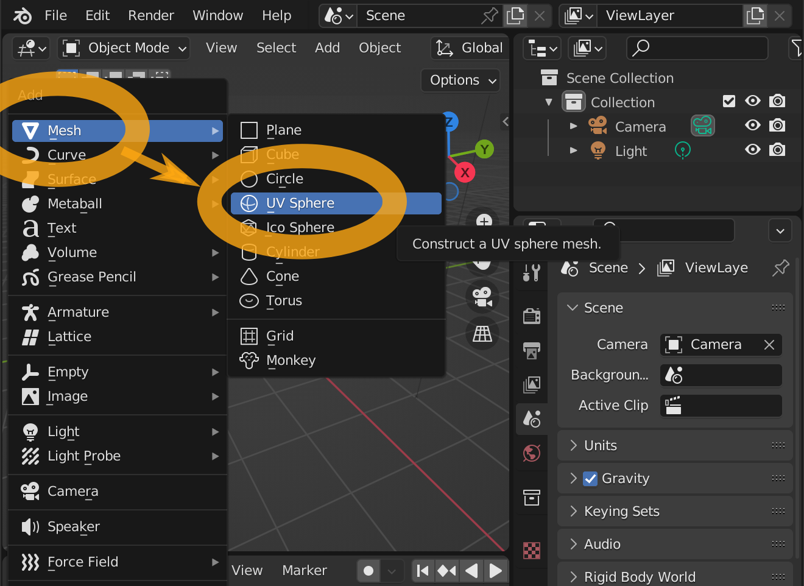
Task: Select Plane from Mesh submenu
Action: 336,130
